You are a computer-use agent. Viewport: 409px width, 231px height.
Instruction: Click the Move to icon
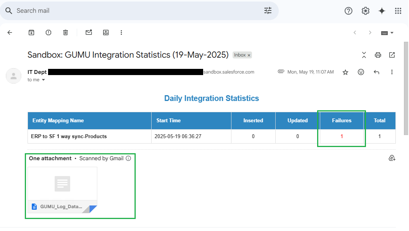[106, 33]
